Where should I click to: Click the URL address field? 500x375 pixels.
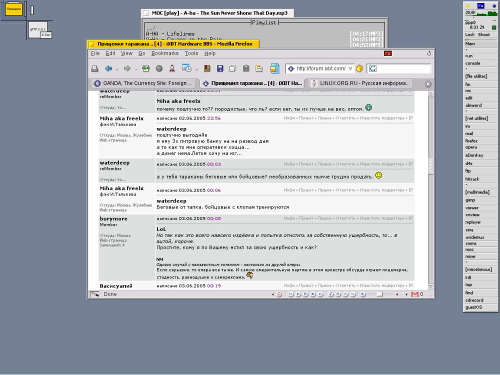(320, 68)
